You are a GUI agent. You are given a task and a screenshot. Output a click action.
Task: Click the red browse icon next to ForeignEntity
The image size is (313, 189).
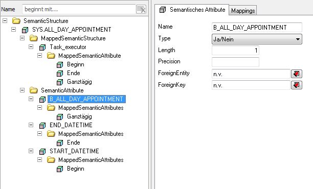[x=297, y=74]
